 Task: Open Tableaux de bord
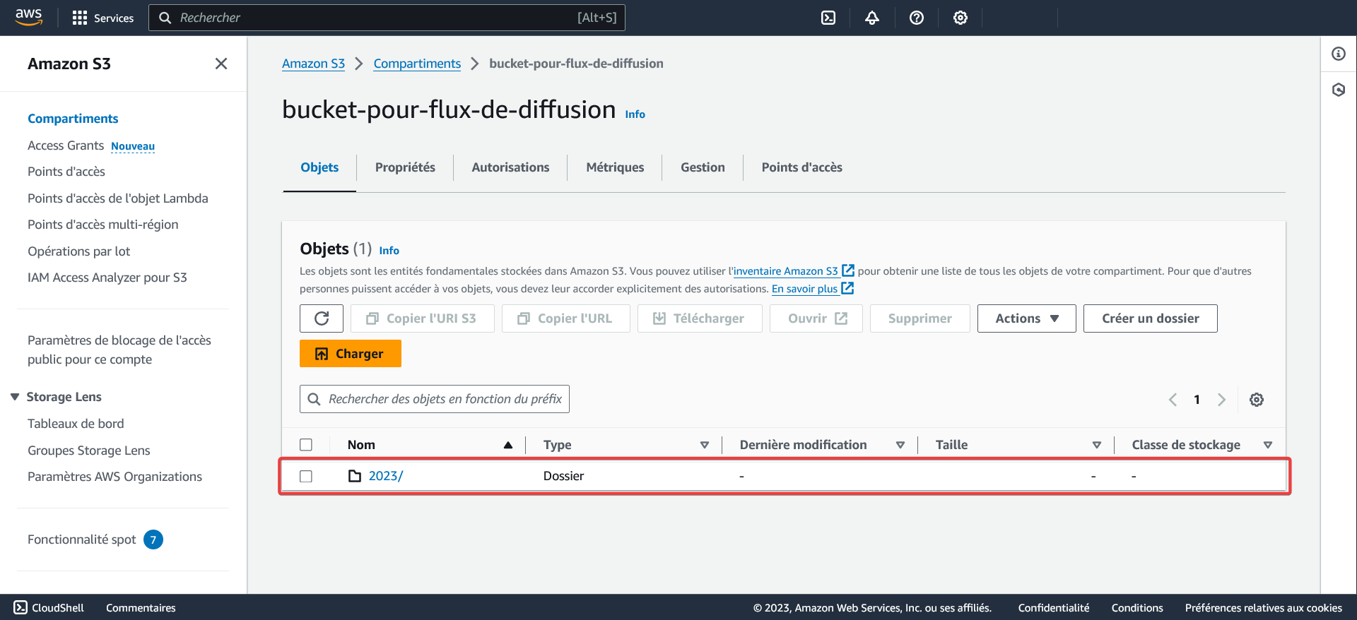tap(76, 424)
